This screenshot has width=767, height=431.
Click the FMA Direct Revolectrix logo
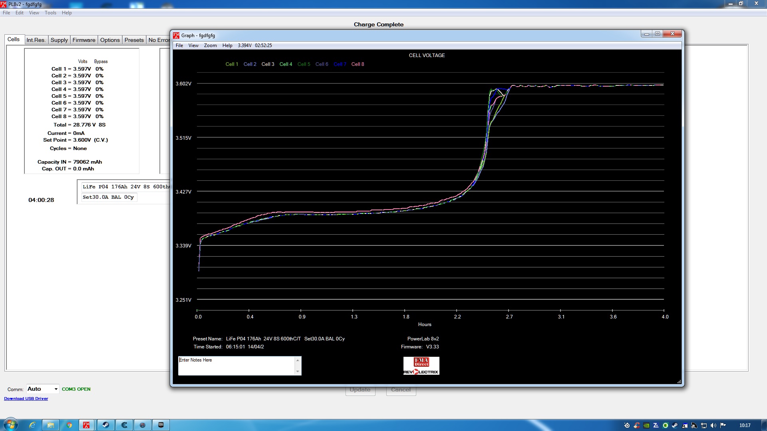421,366
